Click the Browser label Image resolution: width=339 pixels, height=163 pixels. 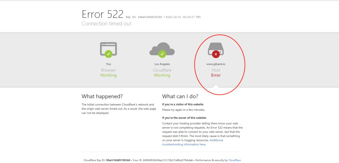108,70
